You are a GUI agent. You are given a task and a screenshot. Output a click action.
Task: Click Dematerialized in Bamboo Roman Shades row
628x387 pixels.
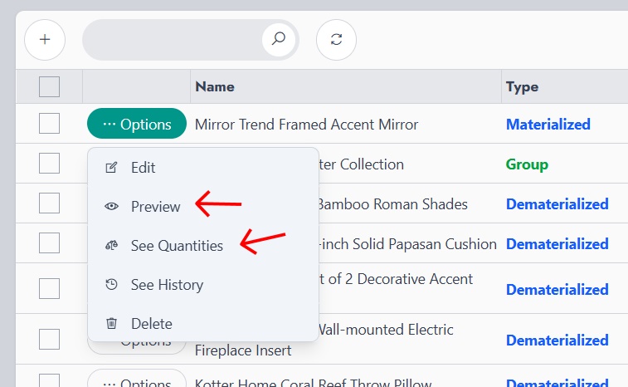point(557,204)
